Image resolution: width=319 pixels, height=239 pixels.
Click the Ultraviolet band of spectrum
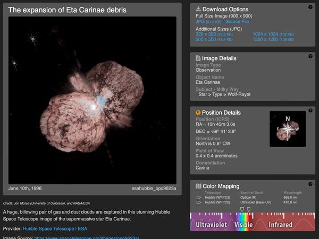(x=211, y=225)
